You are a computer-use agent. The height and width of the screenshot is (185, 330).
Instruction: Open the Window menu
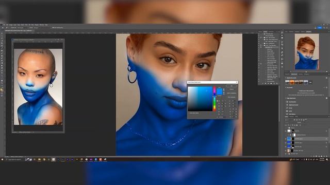(42, 25)
